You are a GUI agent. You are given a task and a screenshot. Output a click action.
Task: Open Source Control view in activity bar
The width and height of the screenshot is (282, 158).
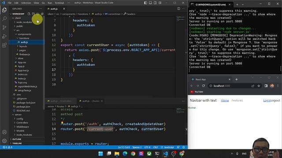4,27
